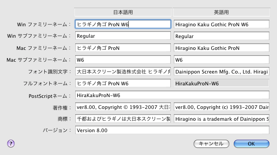Screen dimensions: 277x155
Task: Select the Mac ファミリーネーム label
Action: tap(44, 48)
